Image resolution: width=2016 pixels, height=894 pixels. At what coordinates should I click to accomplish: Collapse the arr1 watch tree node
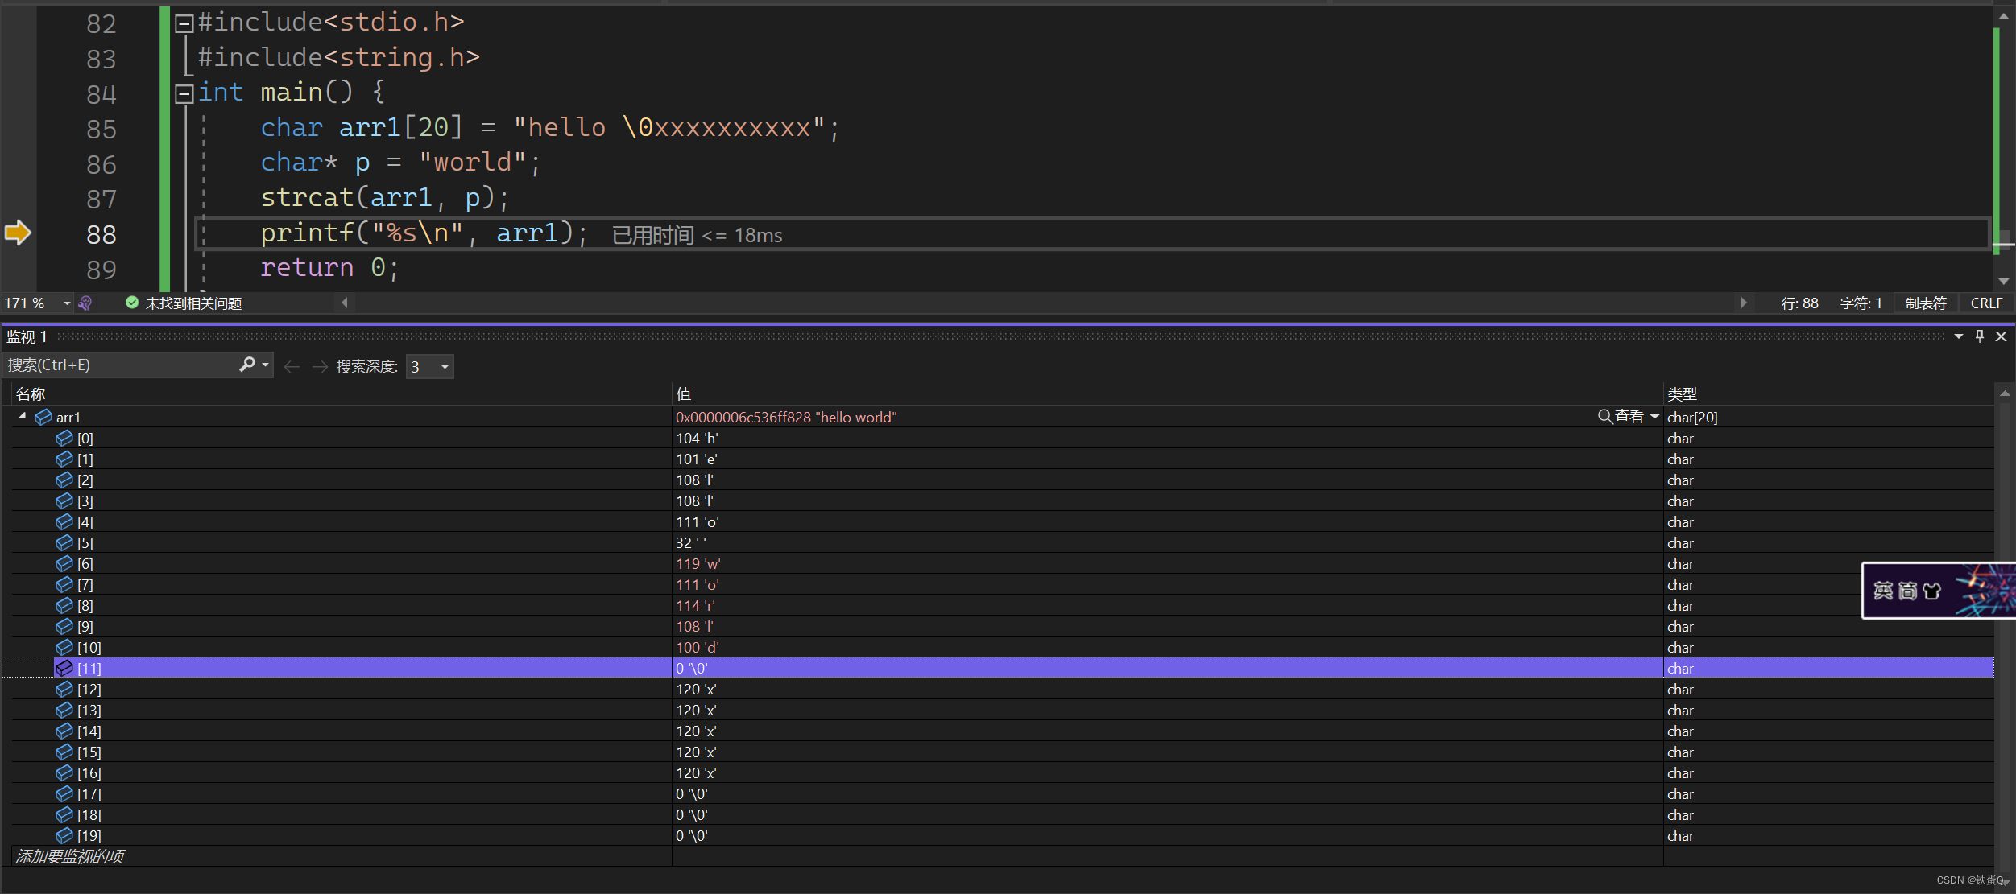point(23,417)
